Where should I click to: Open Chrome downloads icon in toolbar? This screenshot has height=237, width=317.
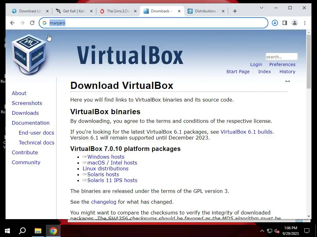275,23
